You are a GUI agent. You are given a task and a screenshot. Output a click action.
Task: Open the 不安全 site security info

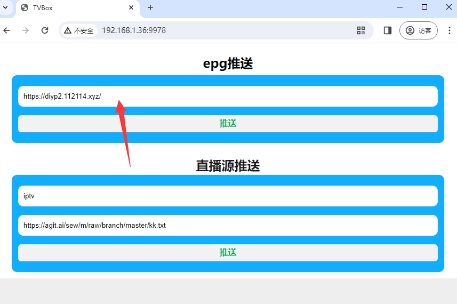pos(79,30)
